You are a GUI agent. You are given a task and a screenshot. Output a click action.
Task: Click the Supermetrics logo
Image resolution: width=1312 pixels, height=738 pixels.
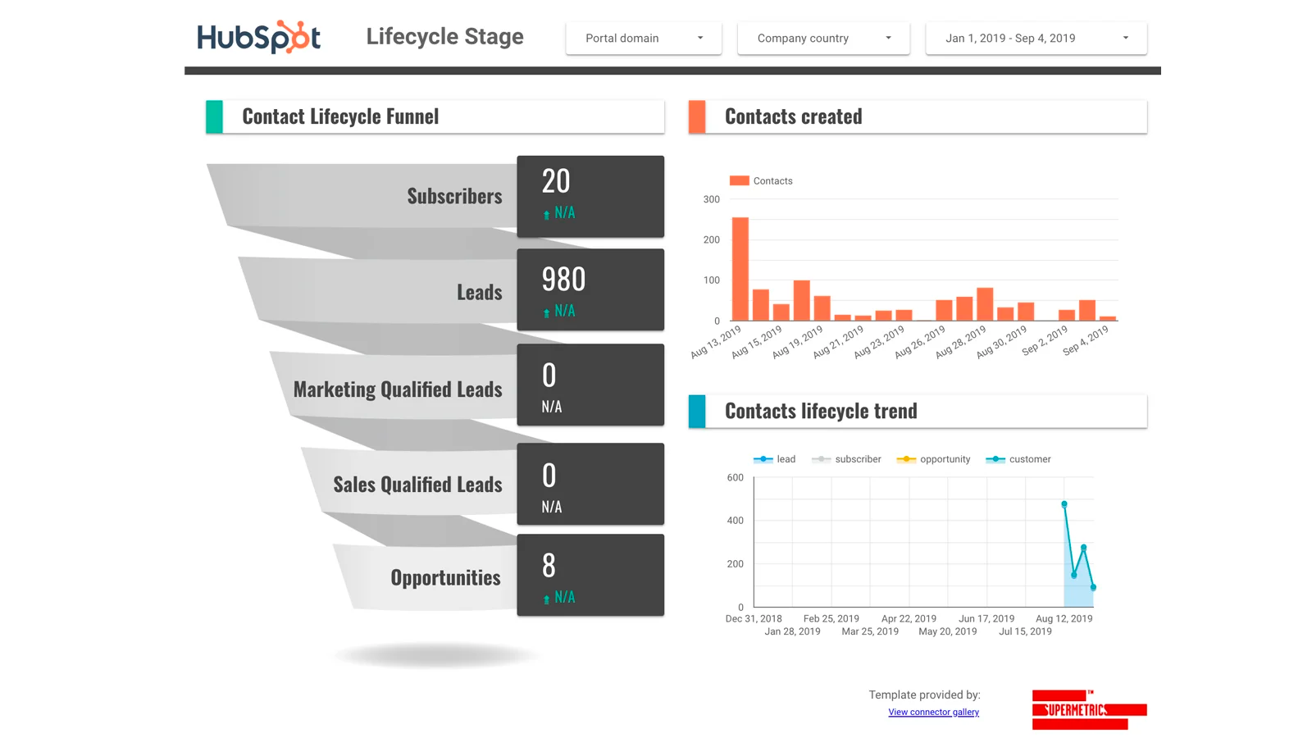pos(1088,710)
